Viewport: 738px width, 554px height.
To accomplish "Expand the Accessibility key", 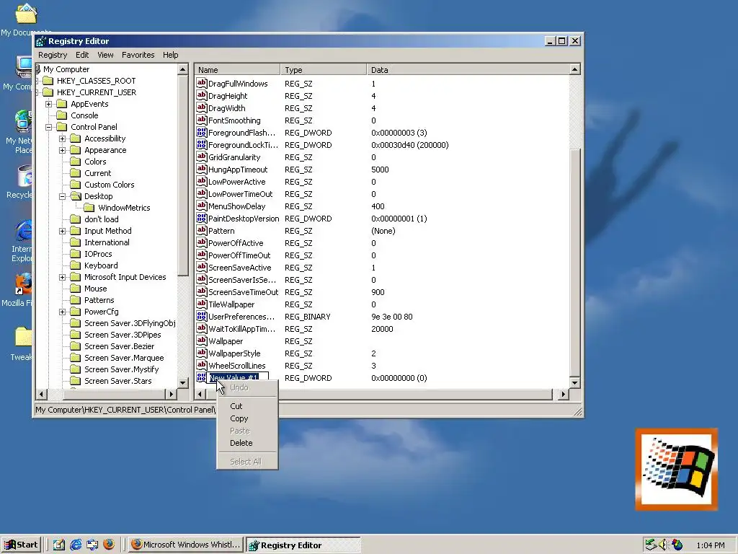I will [x=62, y=139].
